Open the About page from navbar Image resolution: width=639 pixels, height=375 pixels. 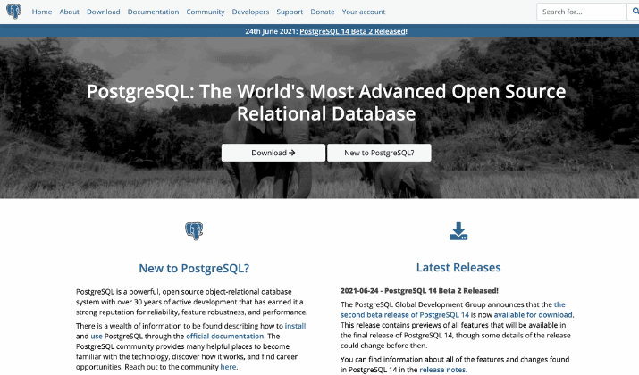pyautogui.click(x=70, y=12)
